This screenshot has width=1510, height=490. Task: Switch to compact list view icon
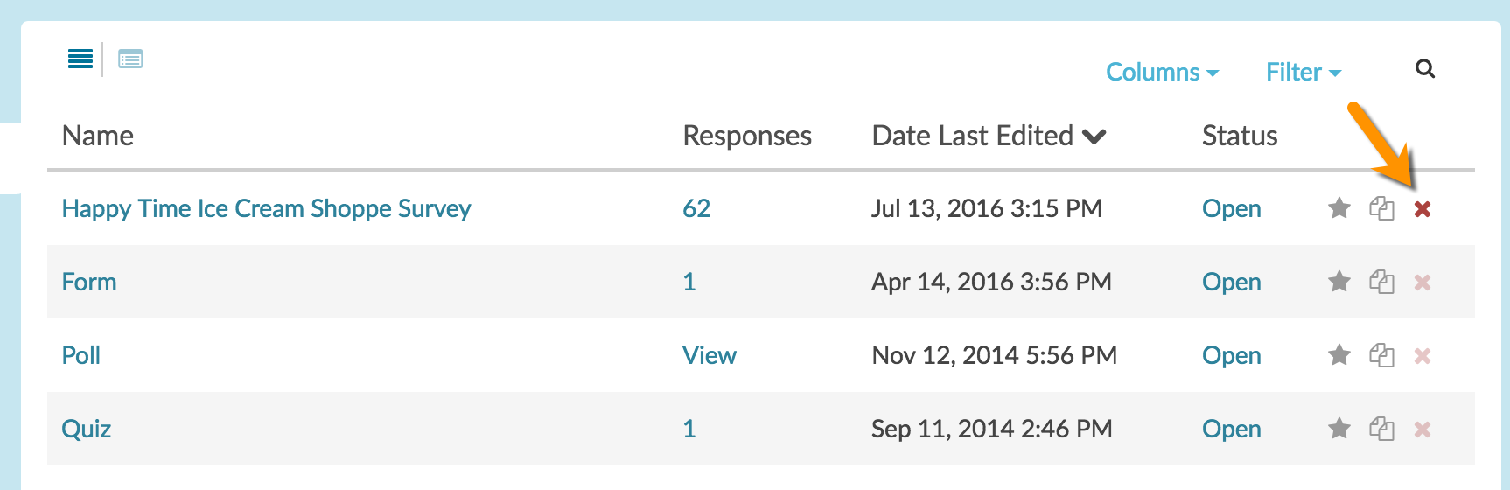[80, 59]
